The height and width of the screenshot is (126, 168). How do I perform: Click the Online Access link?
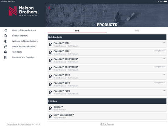[107, 124]
